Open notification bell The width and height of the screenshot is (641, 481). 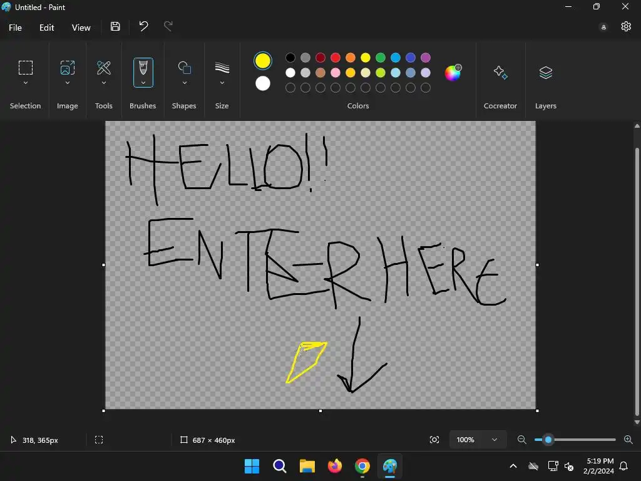click(x=623, y=466)
